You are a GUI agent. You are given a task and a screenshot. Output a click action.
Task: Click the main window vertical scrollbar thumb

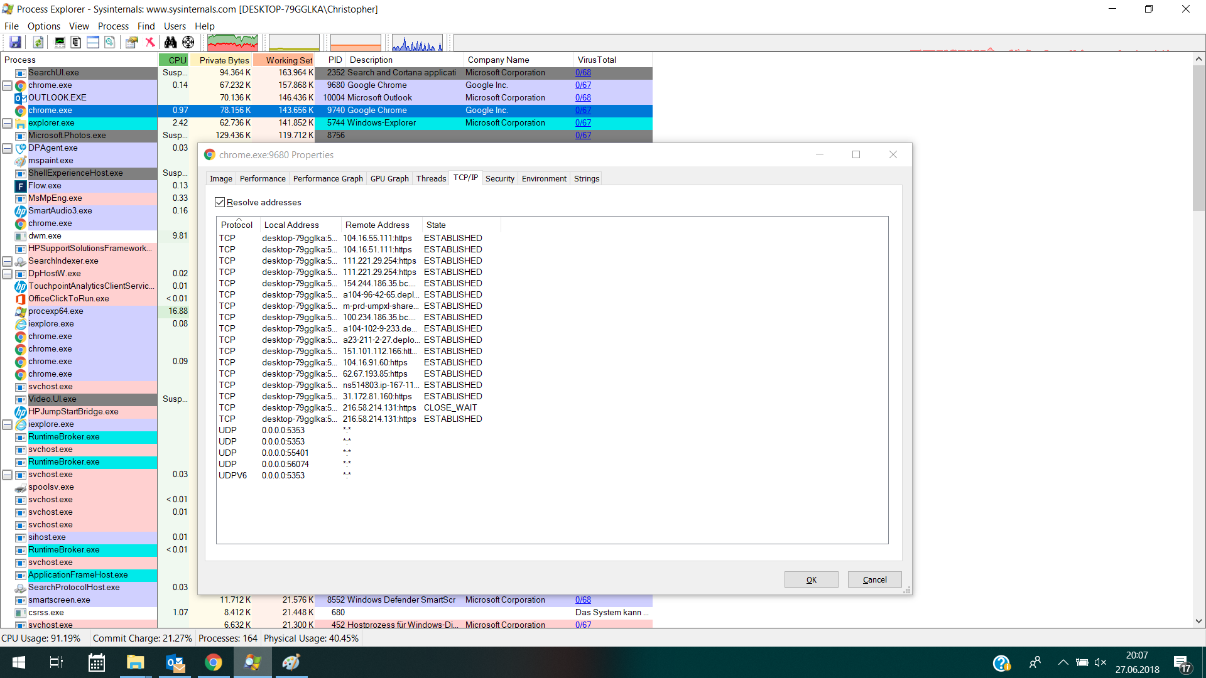(x=1198, y=138)
